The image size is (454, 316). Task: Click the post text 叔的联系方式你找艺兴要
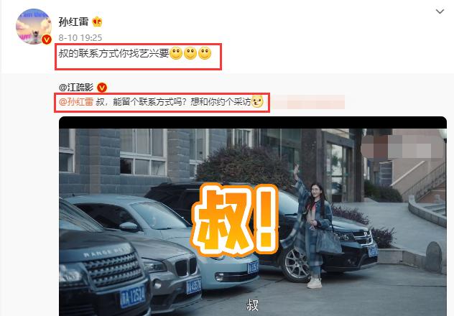(114, 53)
